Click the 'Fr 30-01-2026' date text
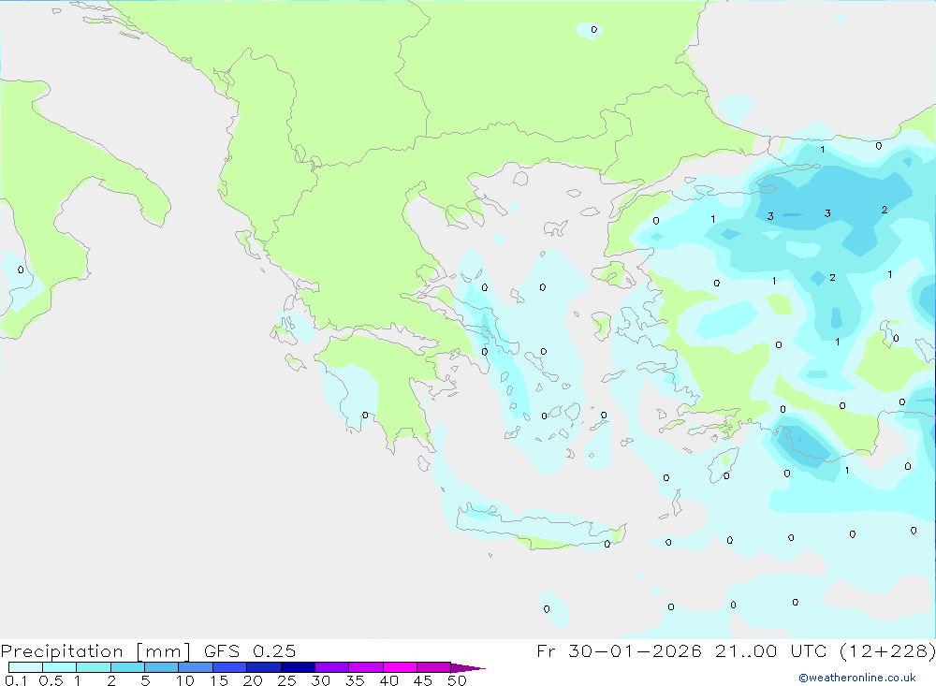Screen dimensions: 936x686 [x=619, y=650]
